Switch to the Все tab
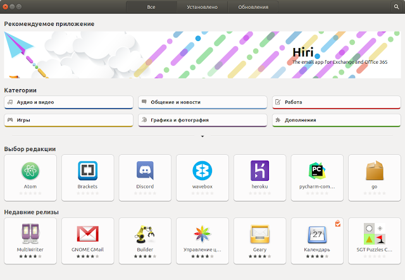405x280 pixels. tap(151, 7)
